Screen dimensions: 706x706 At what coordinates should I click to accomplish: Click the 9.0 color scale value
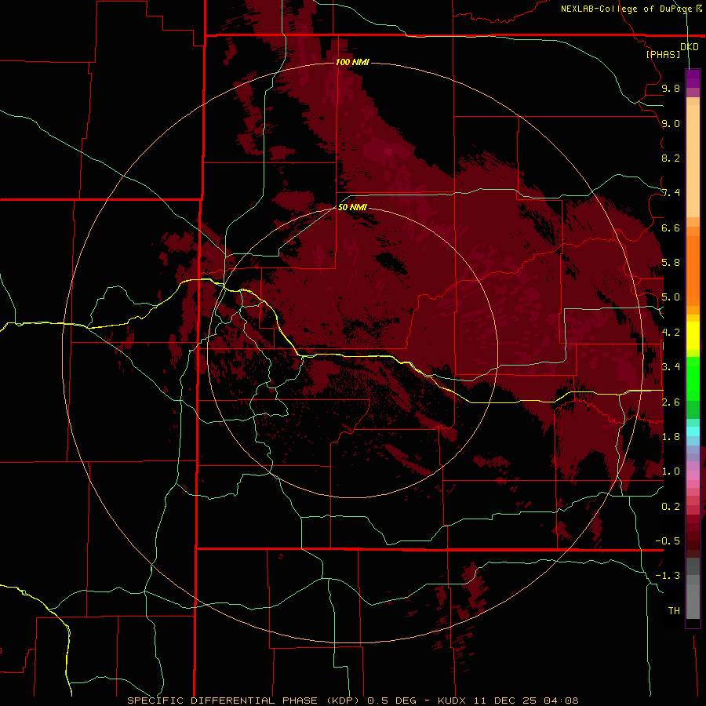[x=671, y=123]
